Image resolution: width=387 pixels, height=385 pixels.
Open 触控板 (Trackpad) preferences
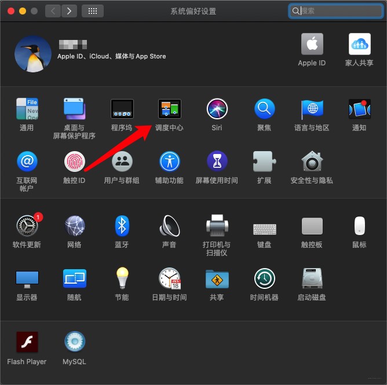click(312, 226)
